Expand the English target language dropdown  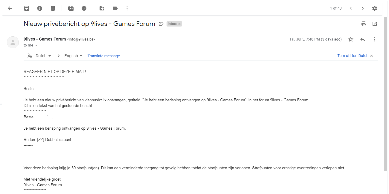(73, 56)
